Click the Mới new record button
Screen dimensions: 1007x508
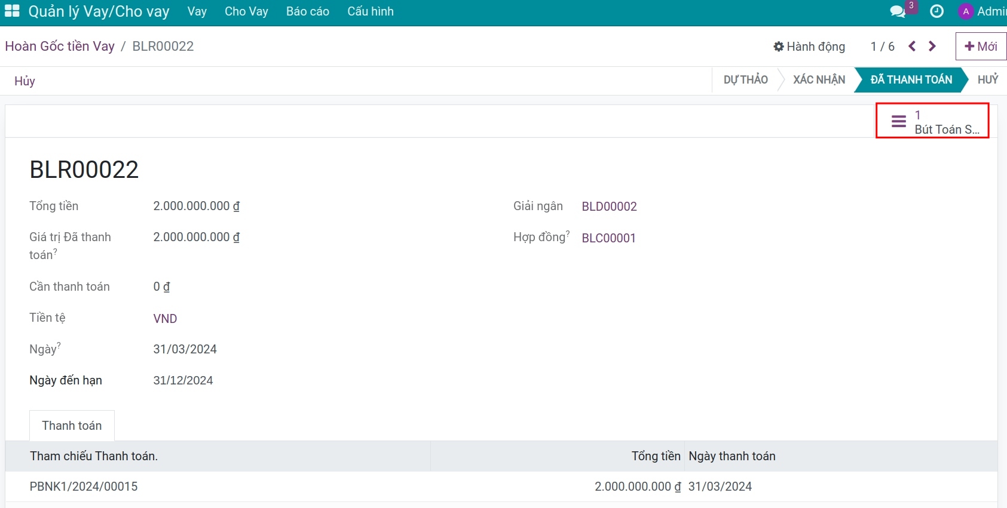(981, 46)
